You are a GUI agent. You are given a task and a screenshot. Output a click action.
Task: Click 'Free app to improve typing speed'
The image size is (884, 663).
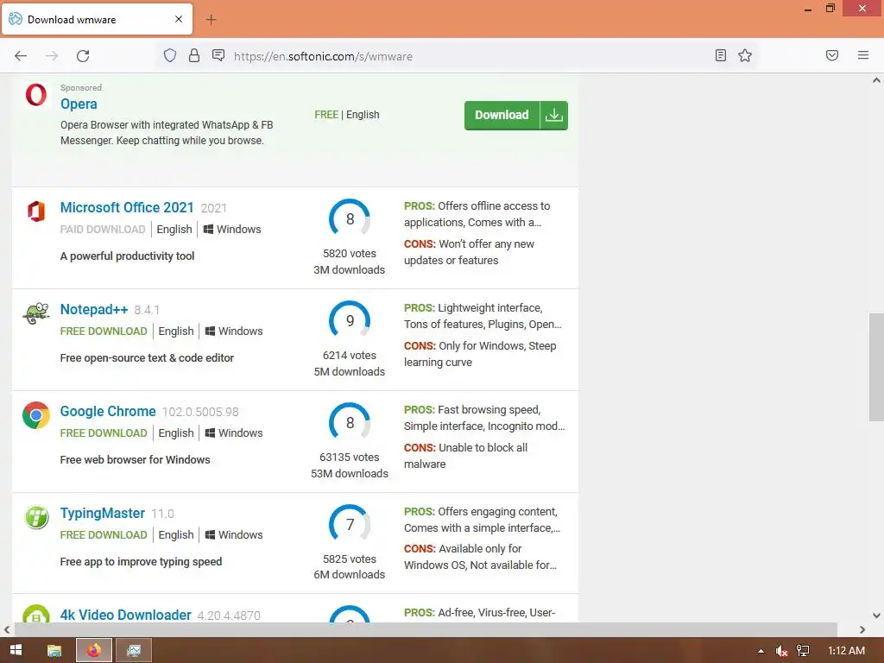coord(141,562)
